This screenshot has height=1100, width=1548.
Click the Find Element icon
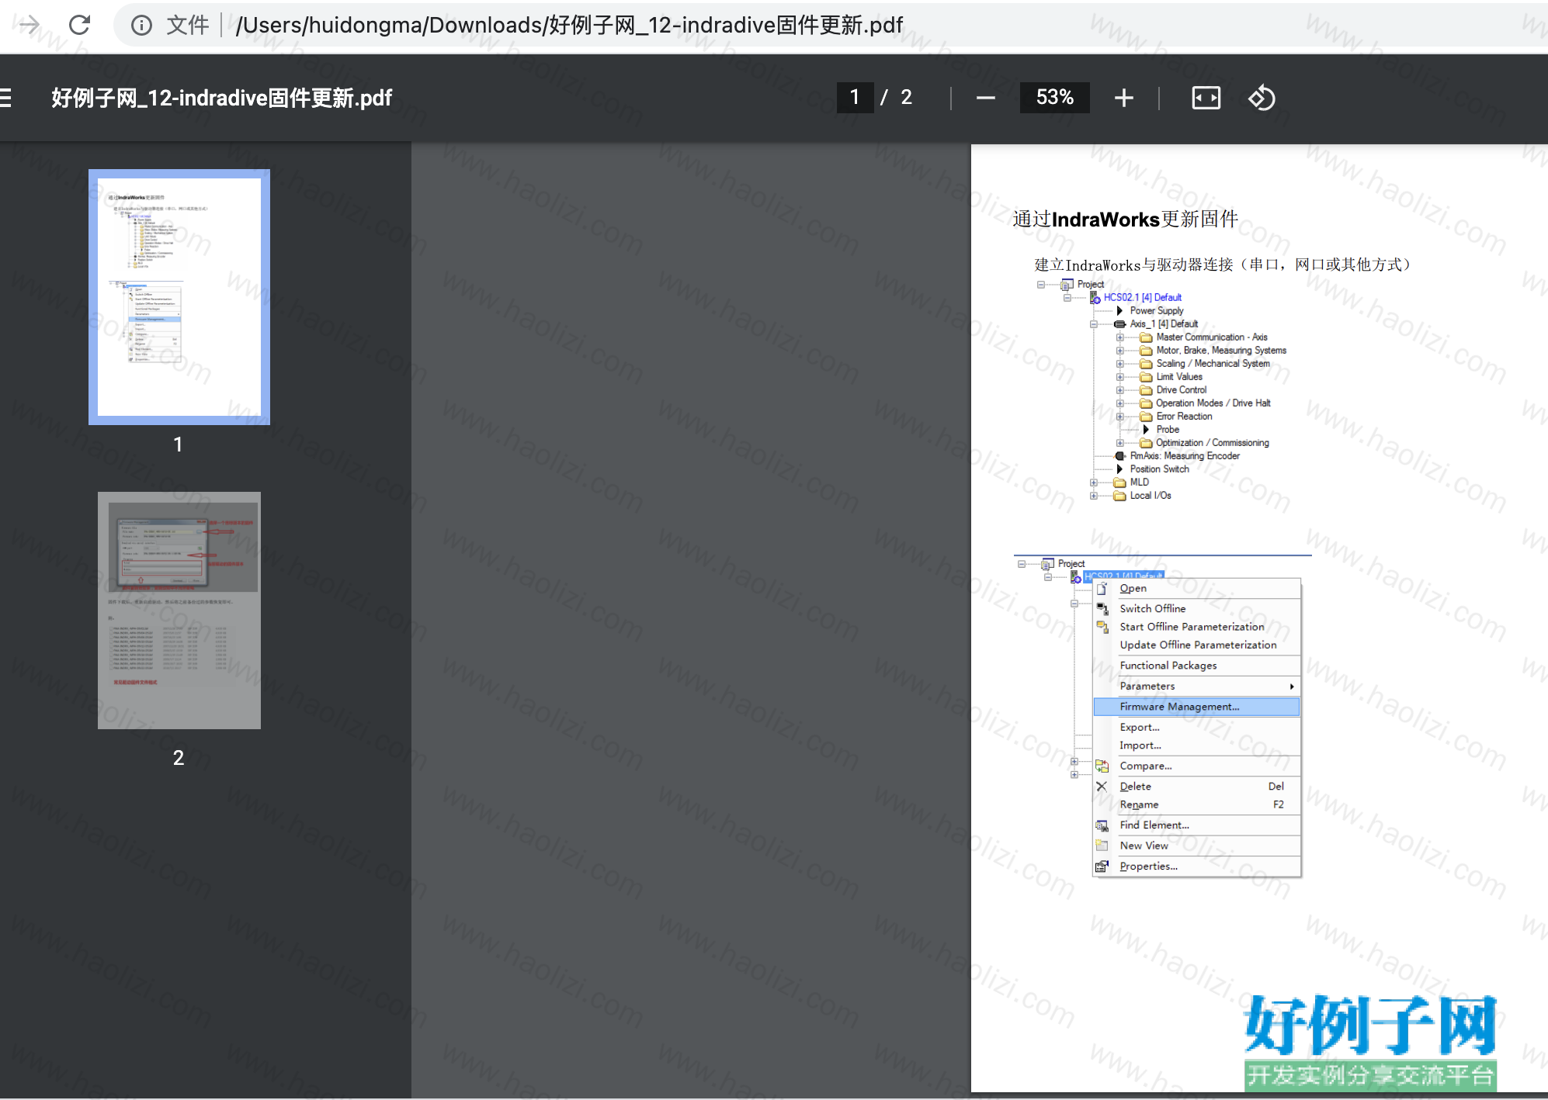1102,825
